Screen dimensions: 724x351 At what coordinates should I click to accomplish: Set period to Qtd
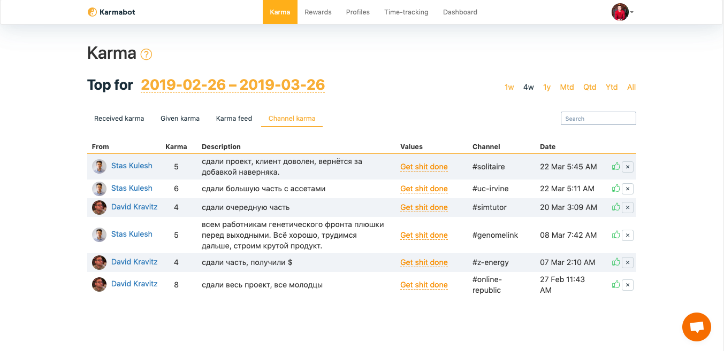click(590, 87)
